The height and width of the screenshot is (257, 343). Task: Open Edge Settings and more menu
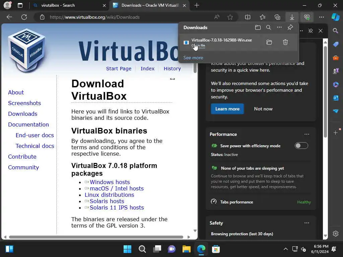pos(321,17)
